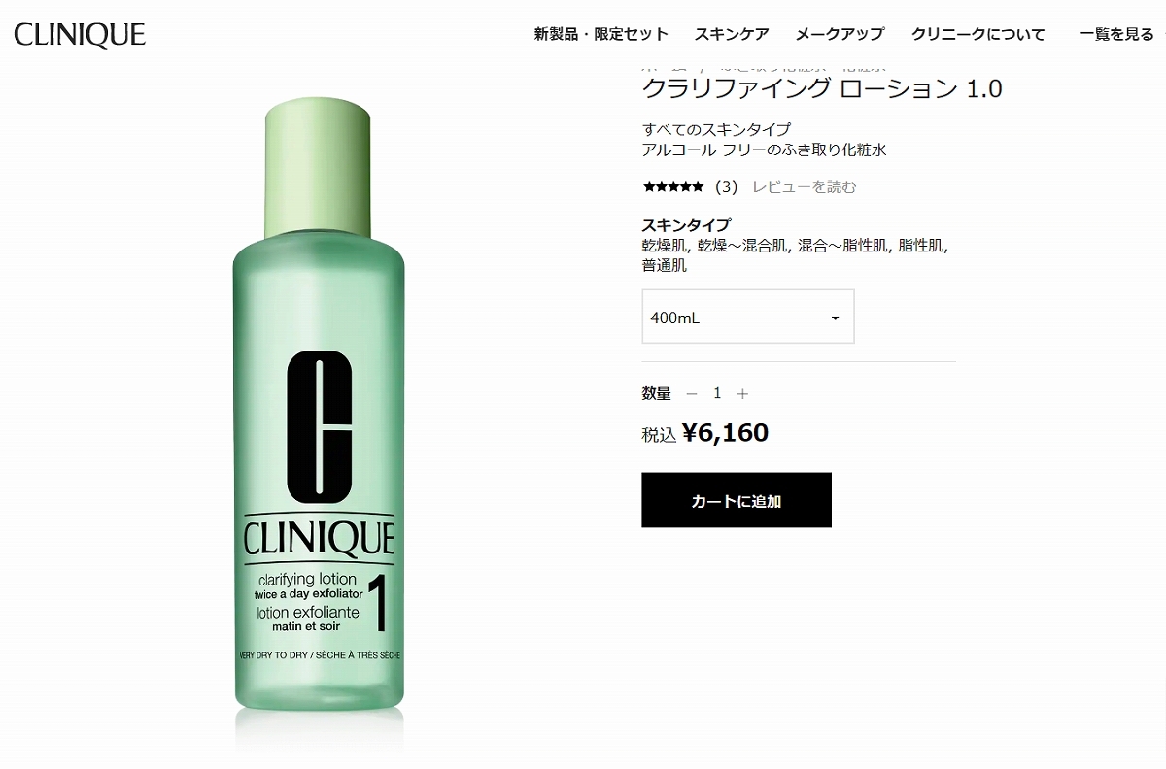Open the メークアップ menu

click(840, 34)
